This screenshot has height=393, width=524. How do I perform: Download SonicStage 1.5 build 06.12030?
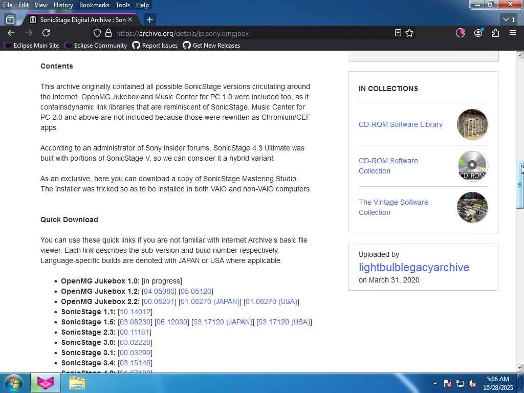[x=172, y=322]
